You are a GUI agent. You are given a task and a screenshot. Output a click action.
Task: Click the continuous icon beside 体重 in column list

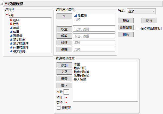click(11, 32)
